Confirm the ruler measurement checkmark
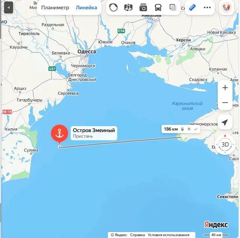240x238 pixels. [x=196, y=129]
